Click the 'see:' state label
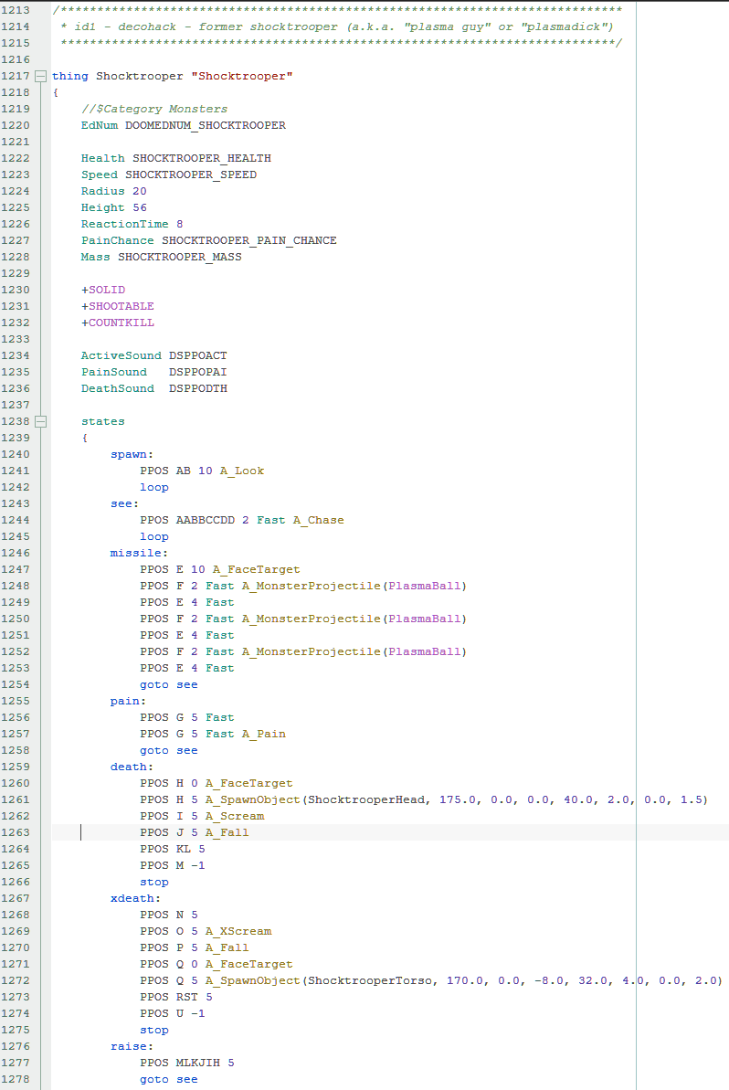729x1090 pixels. pos(124,504)
